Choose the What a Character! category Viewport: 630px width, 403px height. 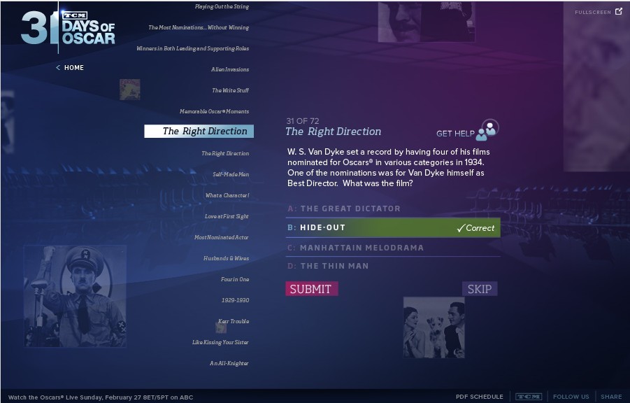tap(227, 195)
